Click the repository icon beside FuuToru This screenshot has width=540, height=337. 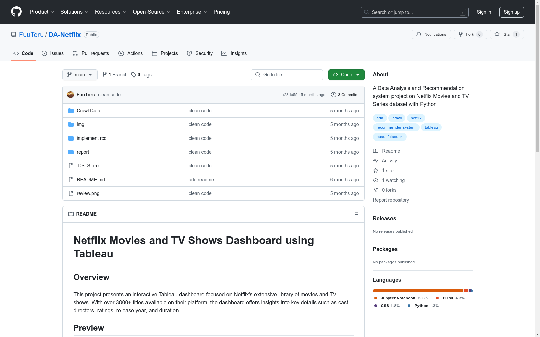(x=13, y=35)
